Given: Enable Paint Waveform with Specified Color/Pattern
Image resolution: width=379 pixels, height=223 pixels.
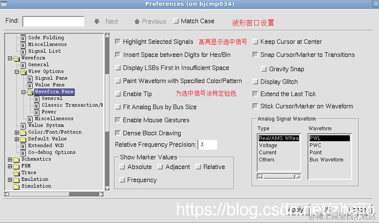Looking at the screenshot, I should click(118, 81).
